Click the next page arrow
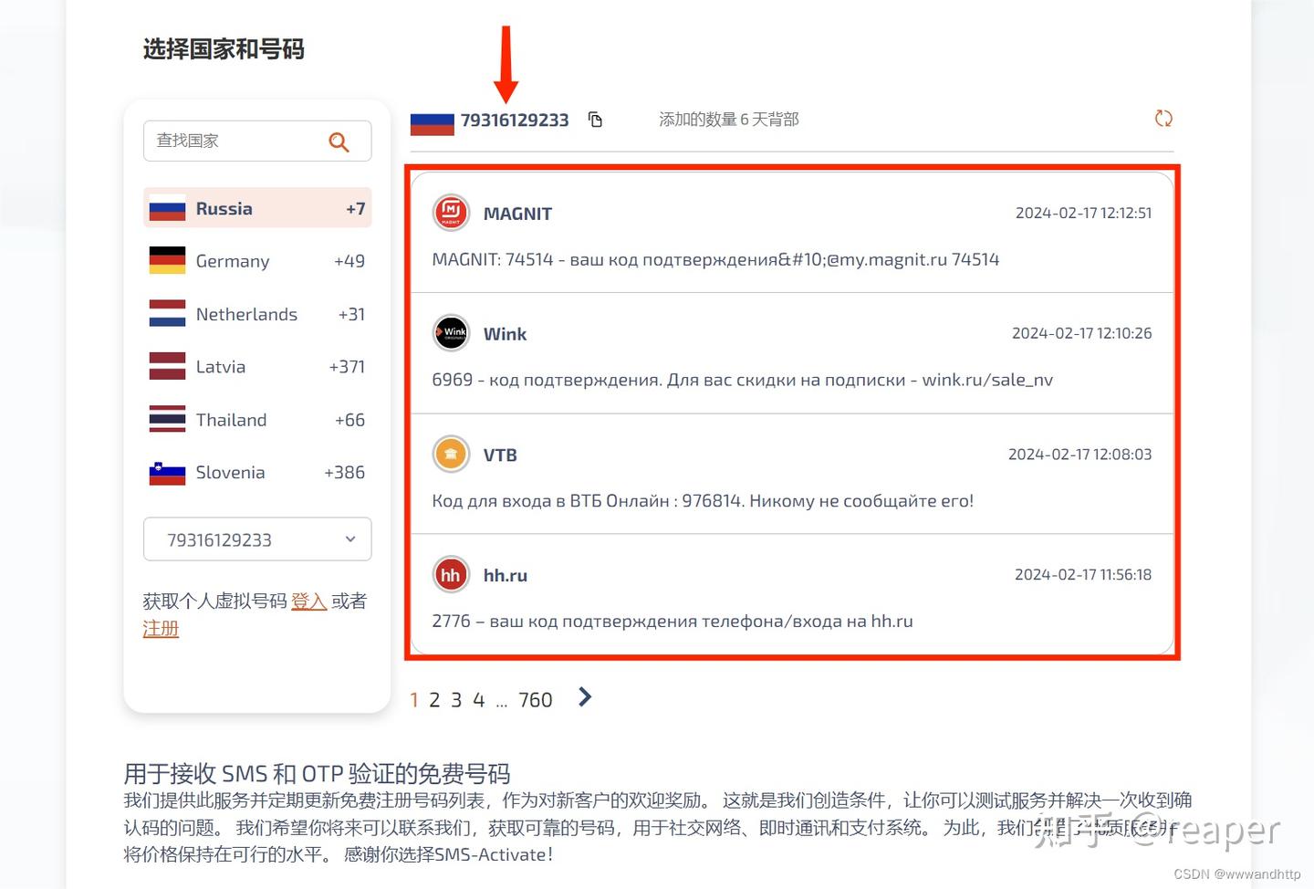 pyautogui.click(x=584, y=697)
